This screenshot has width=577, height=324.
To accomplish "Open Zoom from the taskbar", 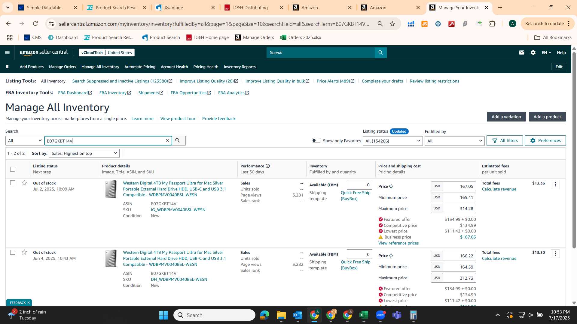I will 380,315.
